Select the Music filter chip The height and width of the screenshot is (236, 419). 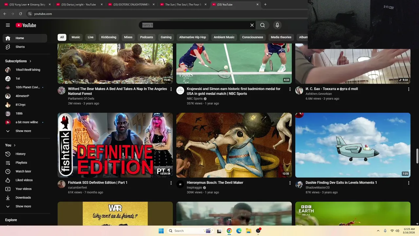pos(76,37)
